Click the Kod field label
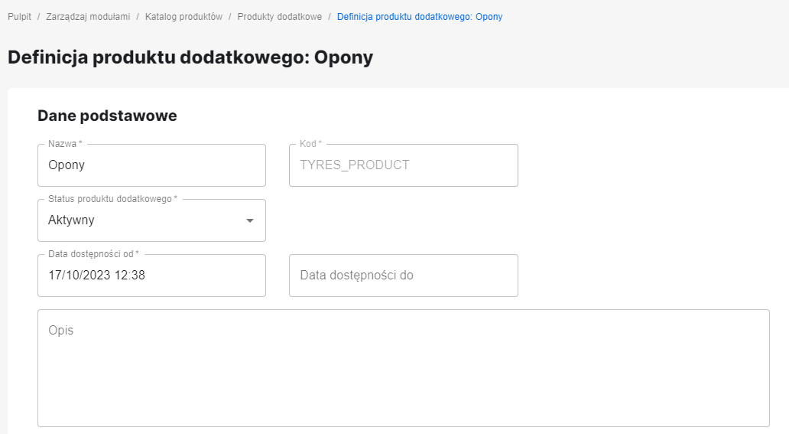Screen dimensions: 789x434 (x=310, y=144)
